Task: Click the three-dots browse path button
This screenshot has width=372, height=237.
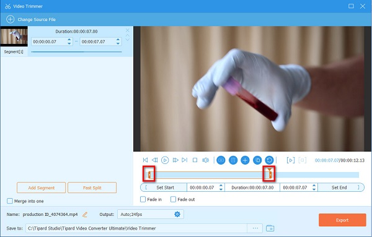Action: [x=255, y=228]
